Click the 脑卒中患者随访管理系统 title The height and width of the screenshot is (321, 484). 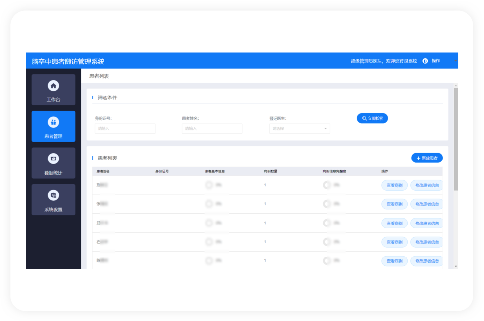pyautogui.click(x=68, y=62)
